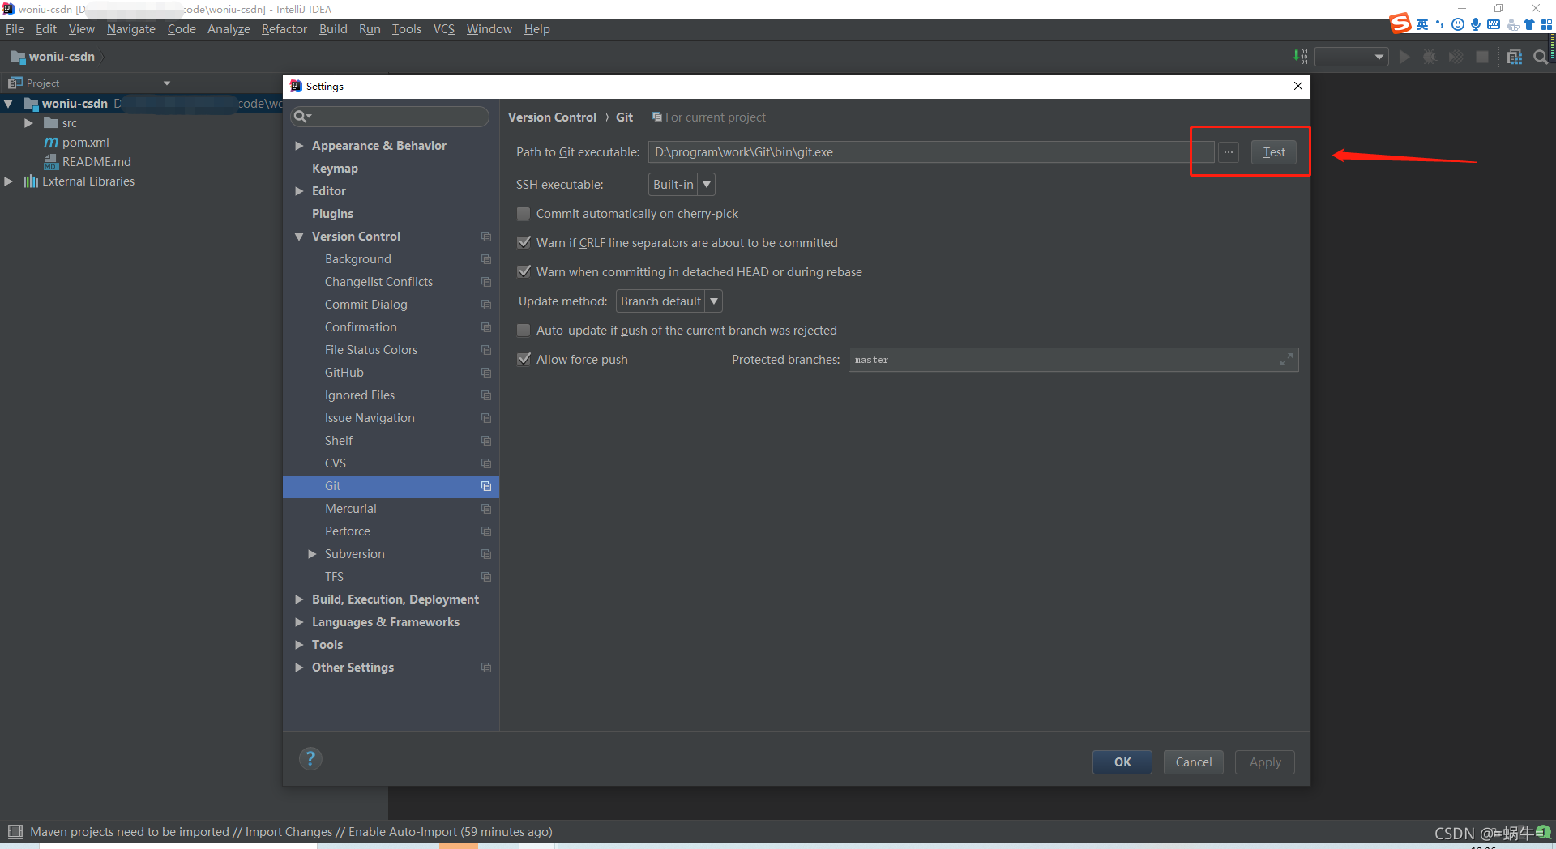Click project-level icon beside Other Settings
Image resolution: width=1556 pixels, height=849 pixels.
coord(486,668)
